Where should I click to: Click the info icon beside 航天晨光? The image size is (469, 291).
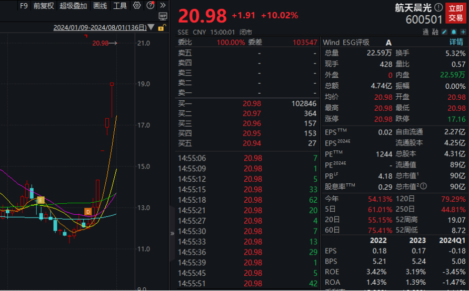pos(438,7)
